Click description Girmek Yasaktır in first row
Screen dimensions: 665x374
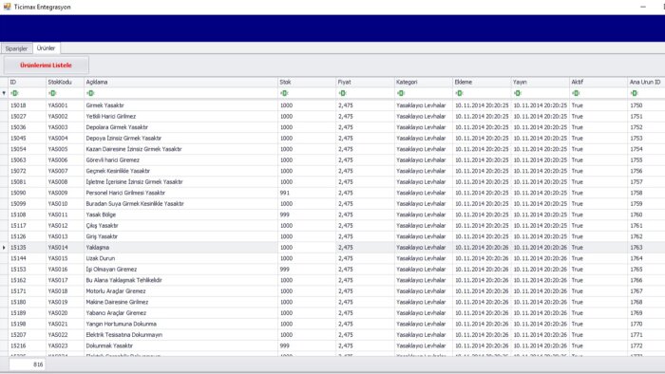[x=105, y=105]
